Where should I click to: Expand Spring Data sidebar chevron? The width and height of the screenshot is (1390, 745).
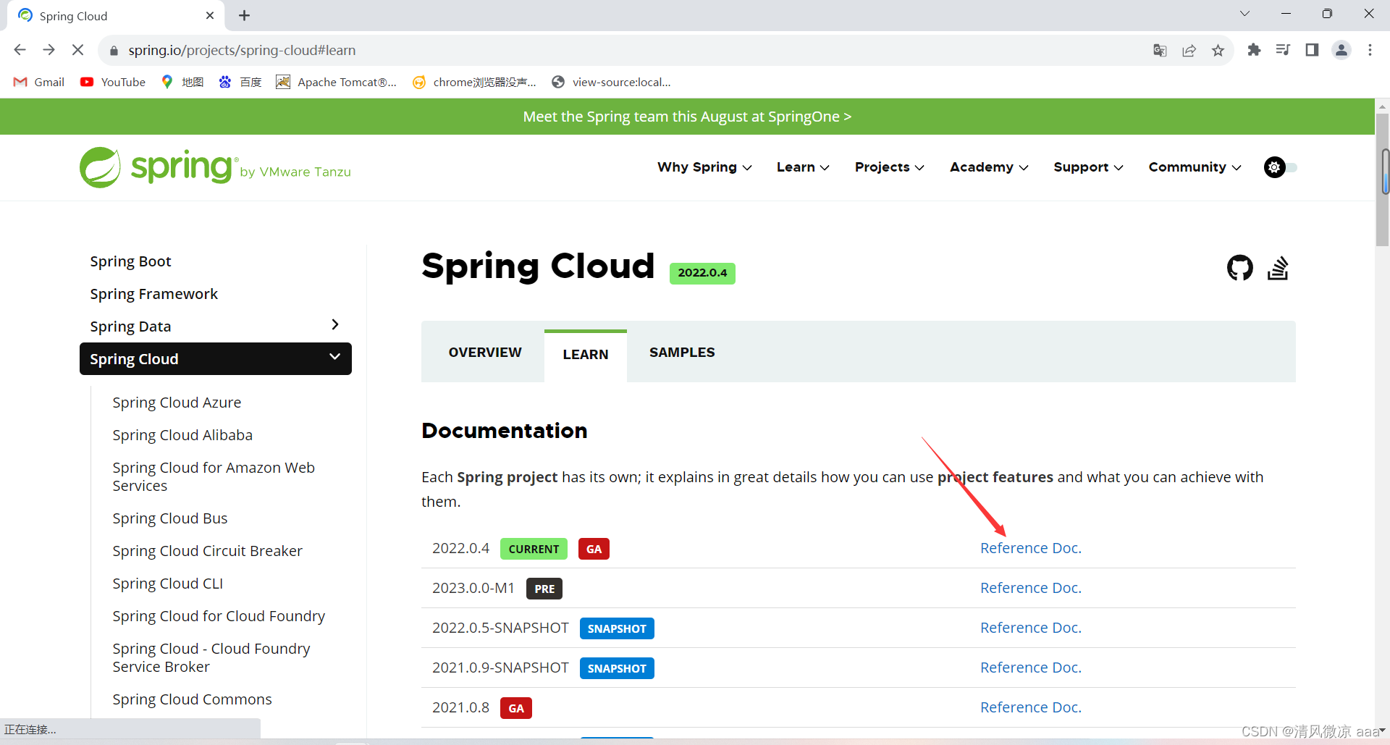click(x=334, y=325)
